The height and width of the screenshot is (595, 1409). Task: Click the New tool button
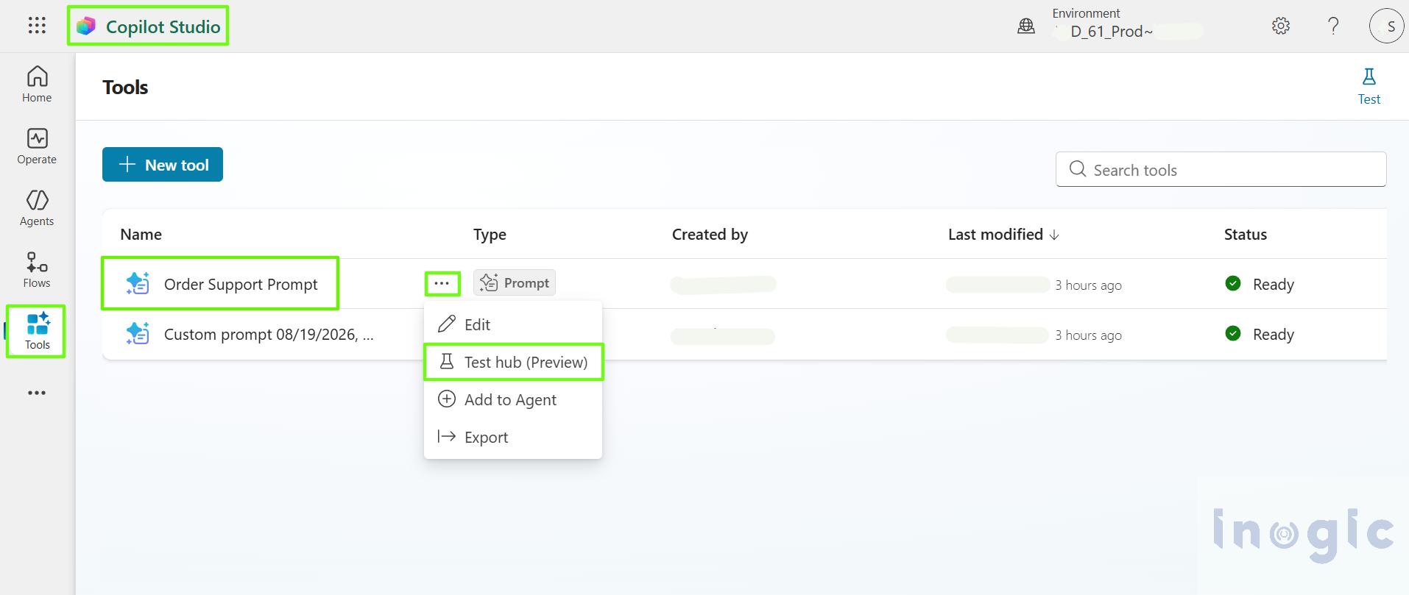click(163, 165)
